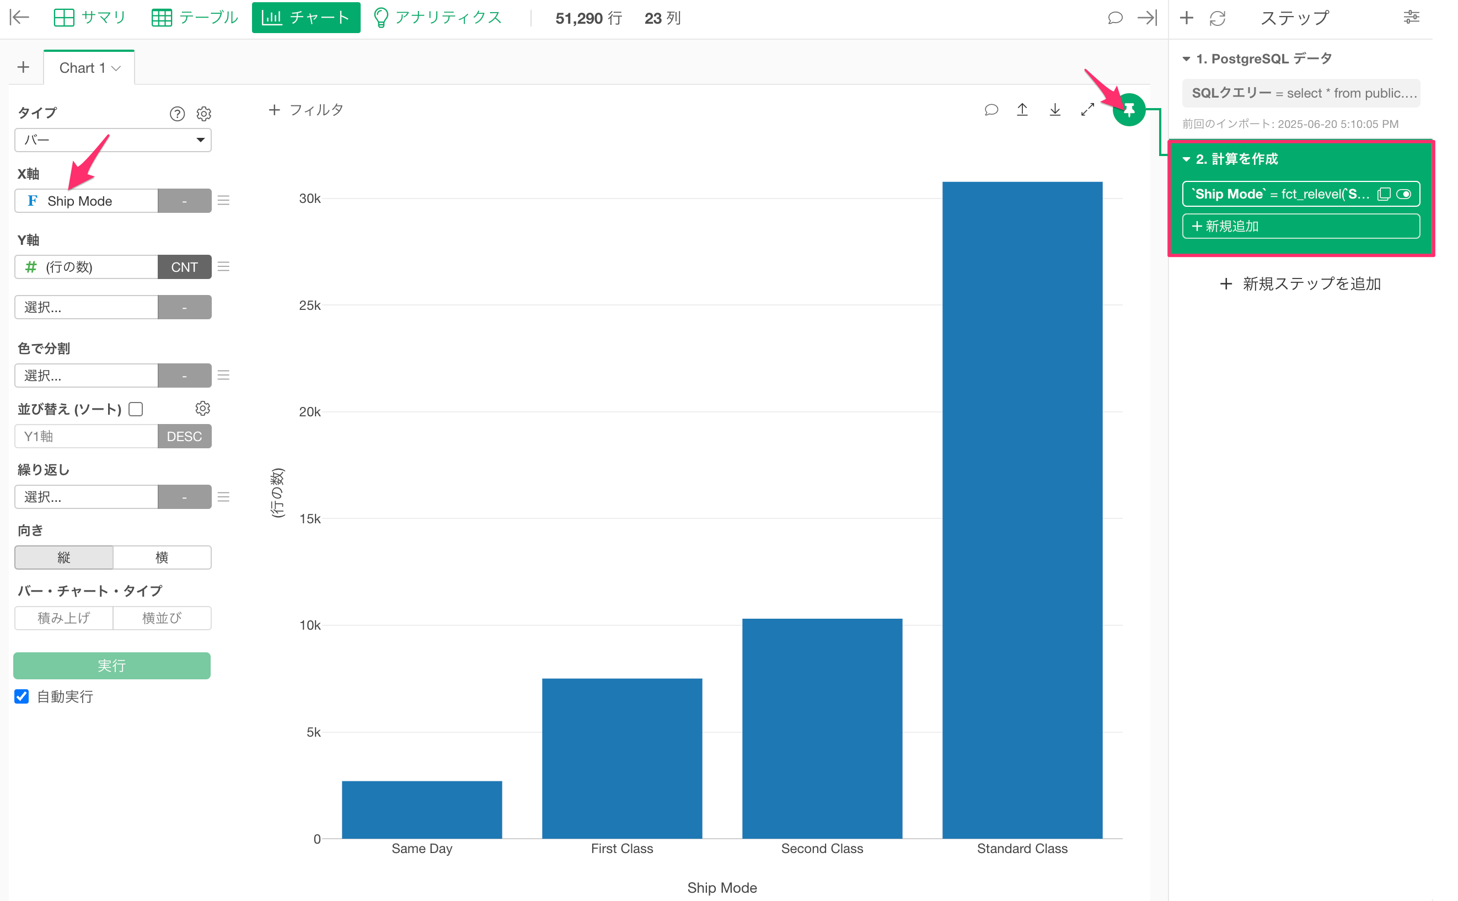Click the green pin icon

pyautogui.click(x=1129, y=110)
